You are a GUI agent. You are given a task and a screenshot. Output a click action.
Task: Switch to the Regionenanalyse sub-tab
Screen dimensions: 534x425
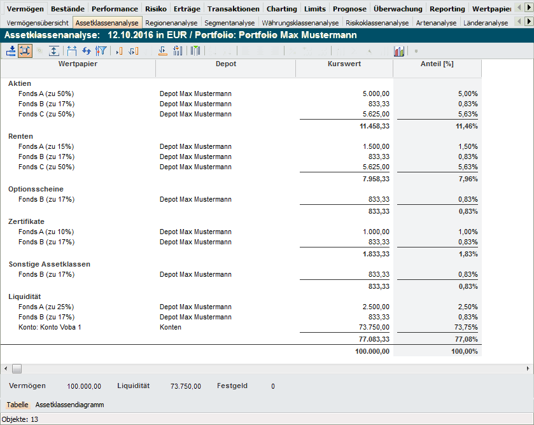(171, 23)
